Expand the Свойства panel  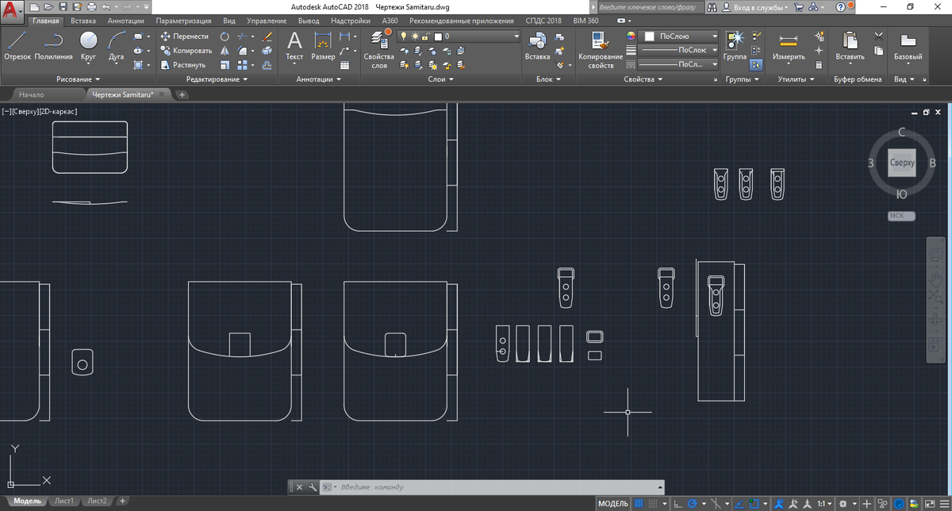pos(643,79)
